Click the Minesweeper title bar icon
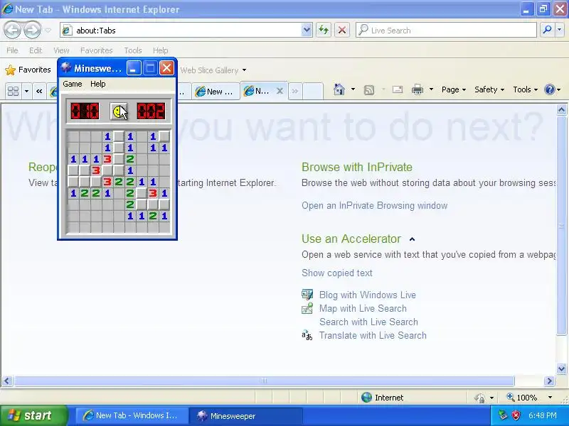569x426 pixels. pos(65,67)
